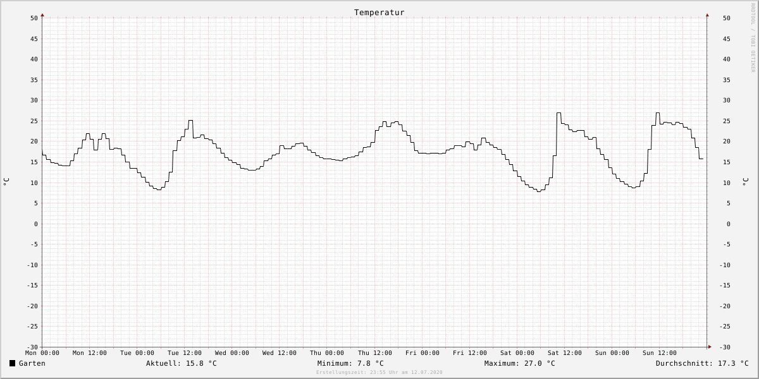The width and height of the screenshot is (759, 379).
Task: Click the 35 label on right temperature axis
Action: 726,80
